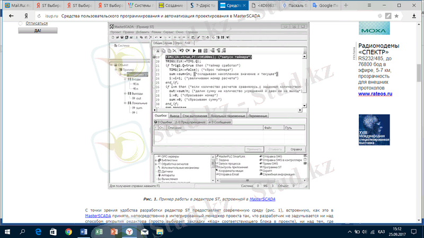This screenshot has height=238, width=424.
Task: Open Word from the taskbar
Action: coord(83,232)
